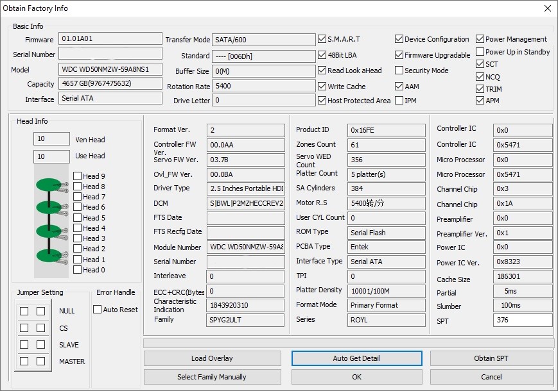The height and width of the screenshot is (391, 558).
Task: Uncheck the Write Cache option
Action: click(322, 87)
